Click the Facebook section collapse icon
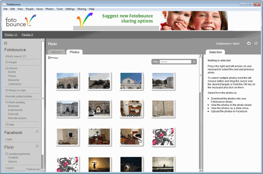The height and width of the screenshot is (174, 263). [x=37, y=131]
